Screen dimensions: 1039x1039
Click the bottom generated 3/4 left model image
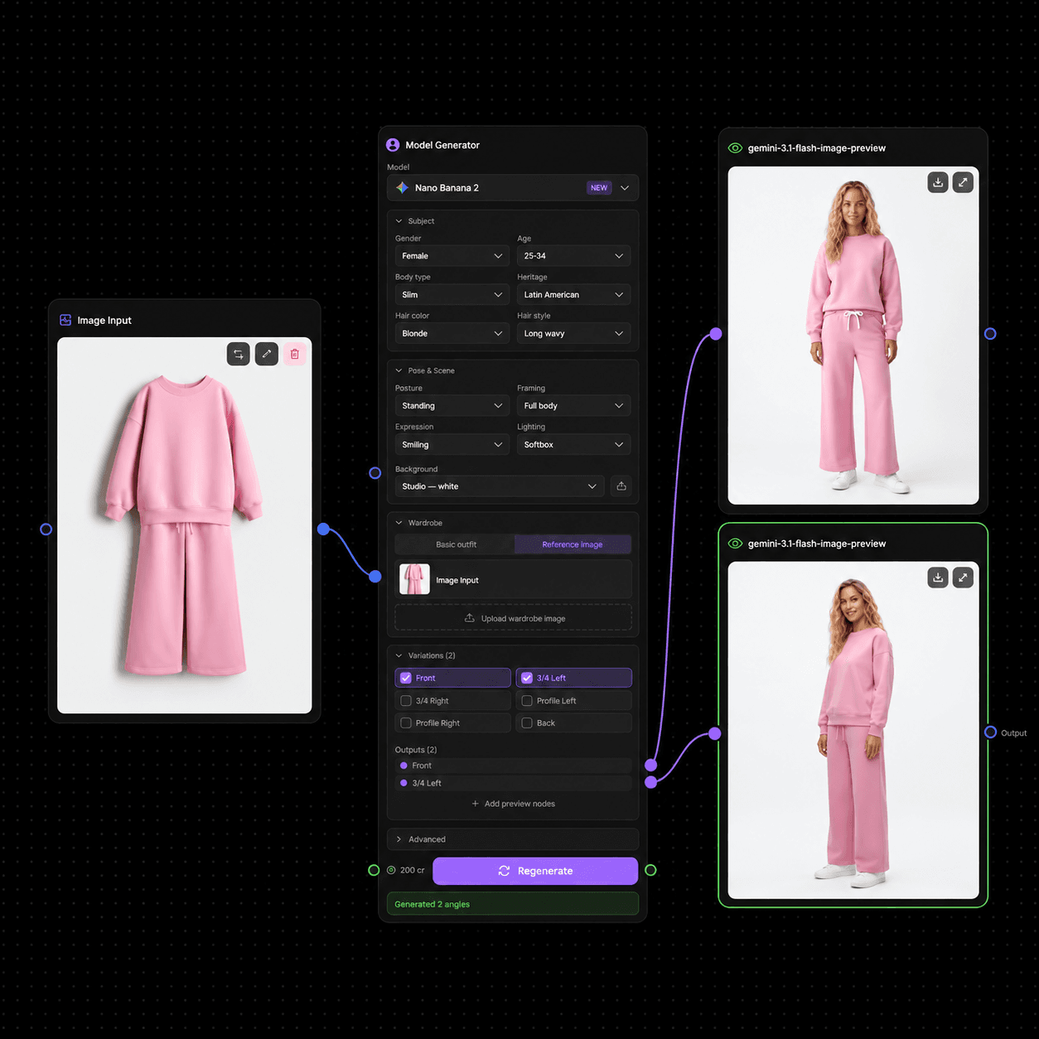coord(853,731)
